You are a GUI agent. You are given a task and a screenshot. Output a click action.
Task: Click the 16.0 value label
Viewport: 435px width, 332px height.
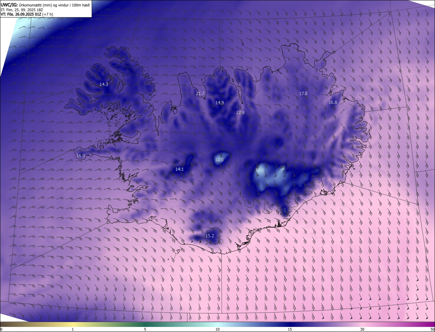pos(81,155)
